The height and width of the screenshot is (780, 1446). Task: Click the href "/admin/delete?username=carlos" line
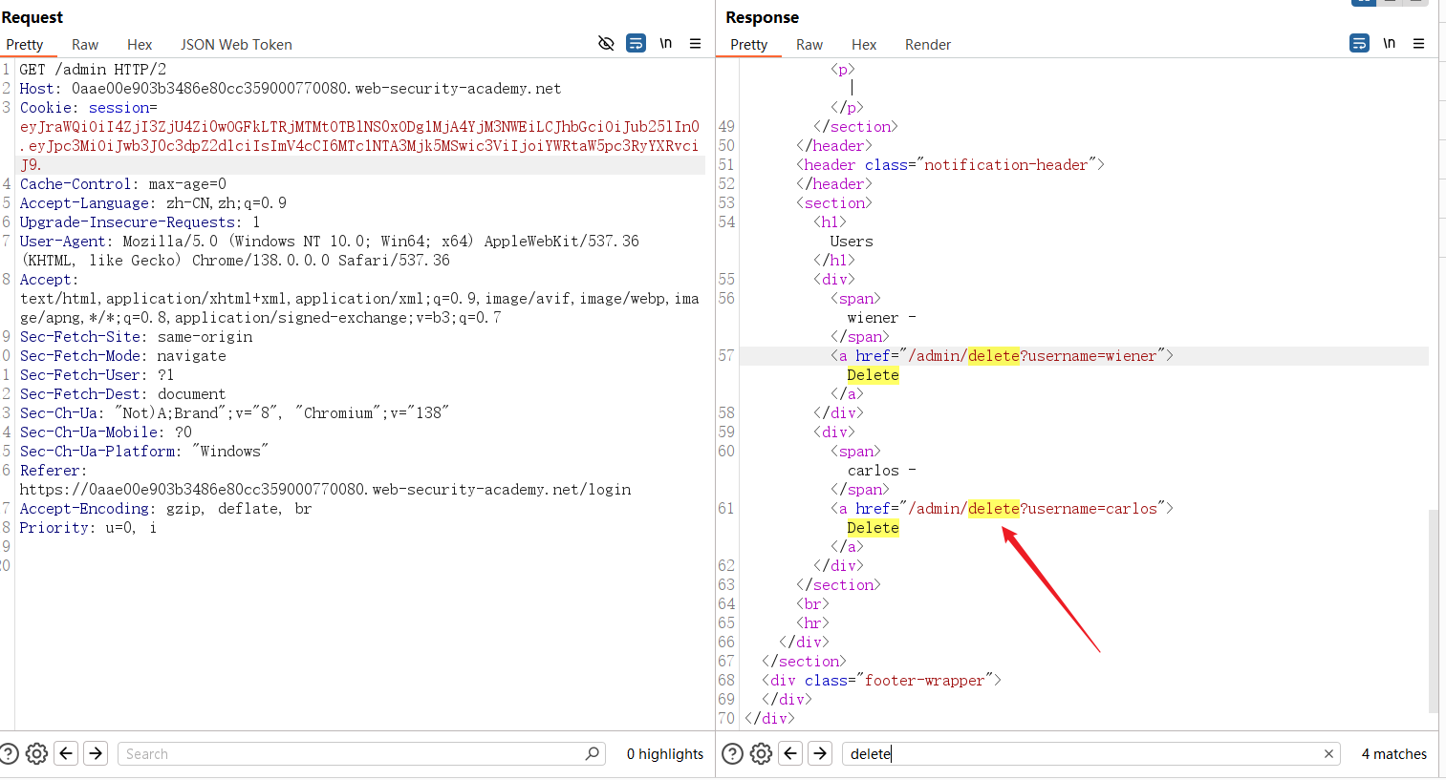pos(1002,509)
